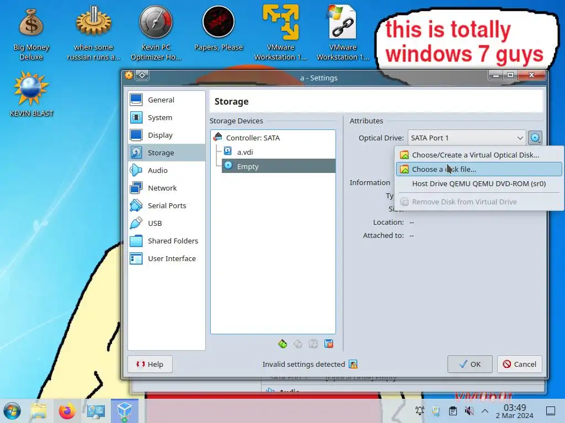Viewport: 565px width, 423px height.
Task: Expand hidden system tray icons arrow
Action: pos(485,411)
